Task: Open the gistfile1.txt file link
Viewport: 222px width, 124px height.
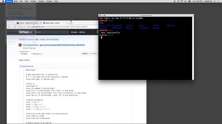Action: (x=28, y=66)
